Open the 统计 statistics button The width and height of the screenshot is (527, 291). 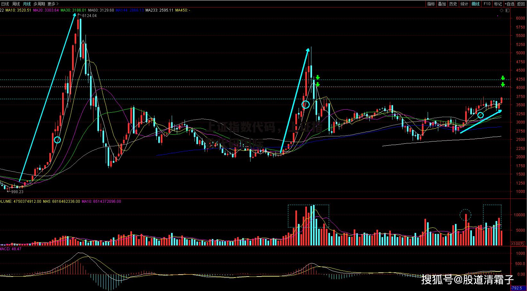pyautogui.click(x=464, y=4)
